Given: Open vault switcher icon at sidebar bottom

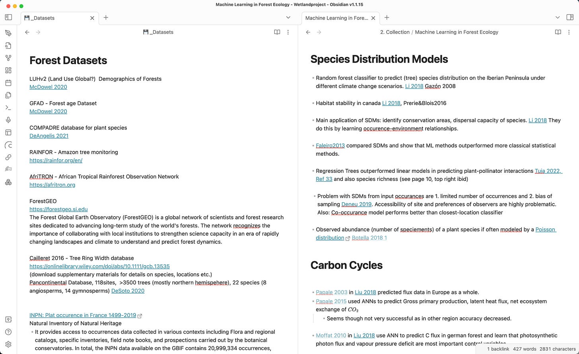Looking at the screenshot, I should (x=8, y=319).
